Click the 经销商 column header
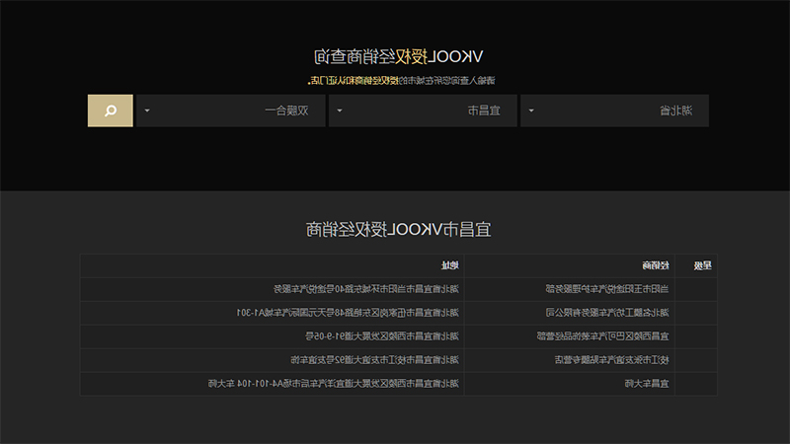790x444 pixels. pos(656,265)
